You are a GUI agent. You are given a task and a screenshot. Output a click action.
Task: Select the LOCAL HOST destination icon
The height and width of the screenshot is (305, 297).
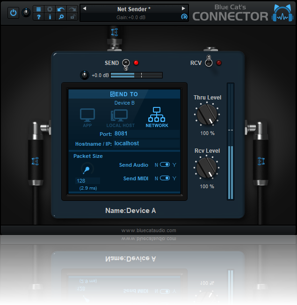120,118
